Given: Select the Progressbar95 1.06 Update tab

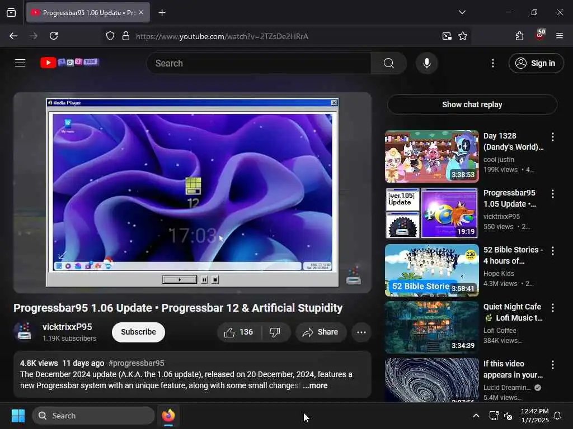Looking at the screenshot, I should 88,13.
